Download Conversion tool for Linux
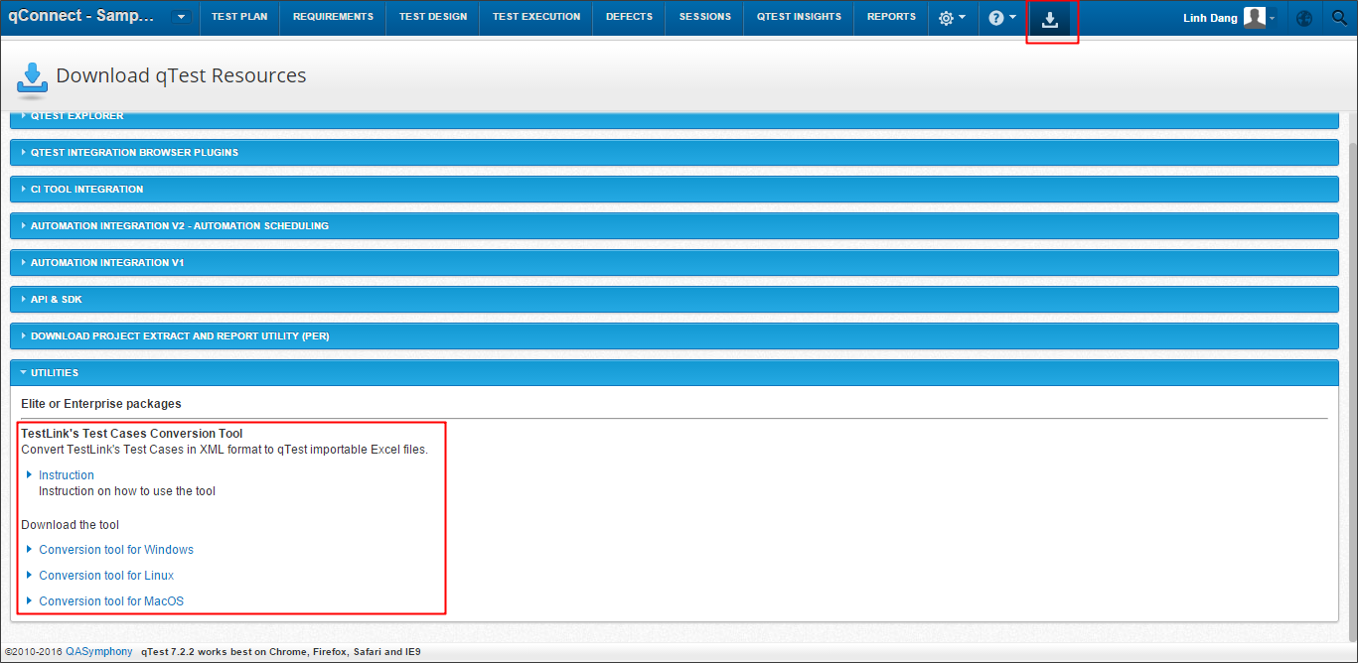 coord(106,576)
